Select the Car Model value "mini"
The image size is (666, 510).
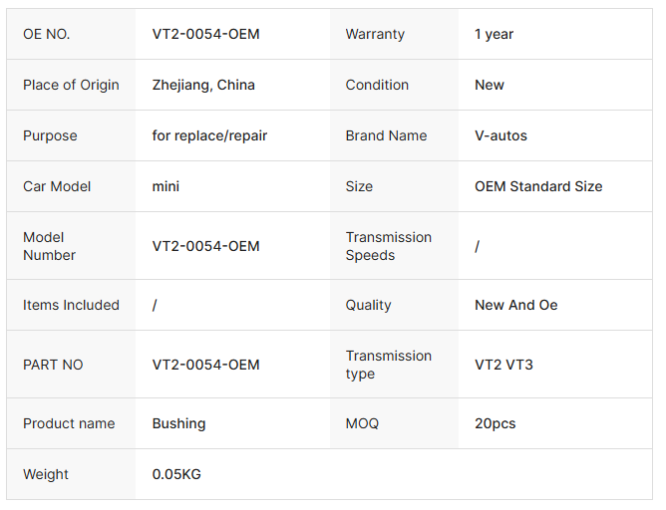pos(166,186)
